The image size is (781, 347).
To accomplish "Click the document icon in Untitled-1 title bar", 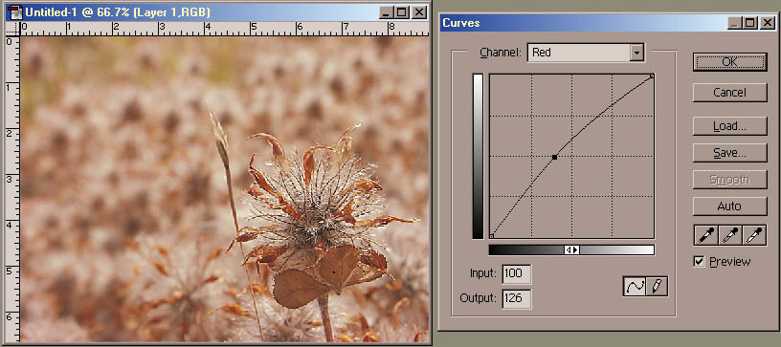I will (15, 12).
